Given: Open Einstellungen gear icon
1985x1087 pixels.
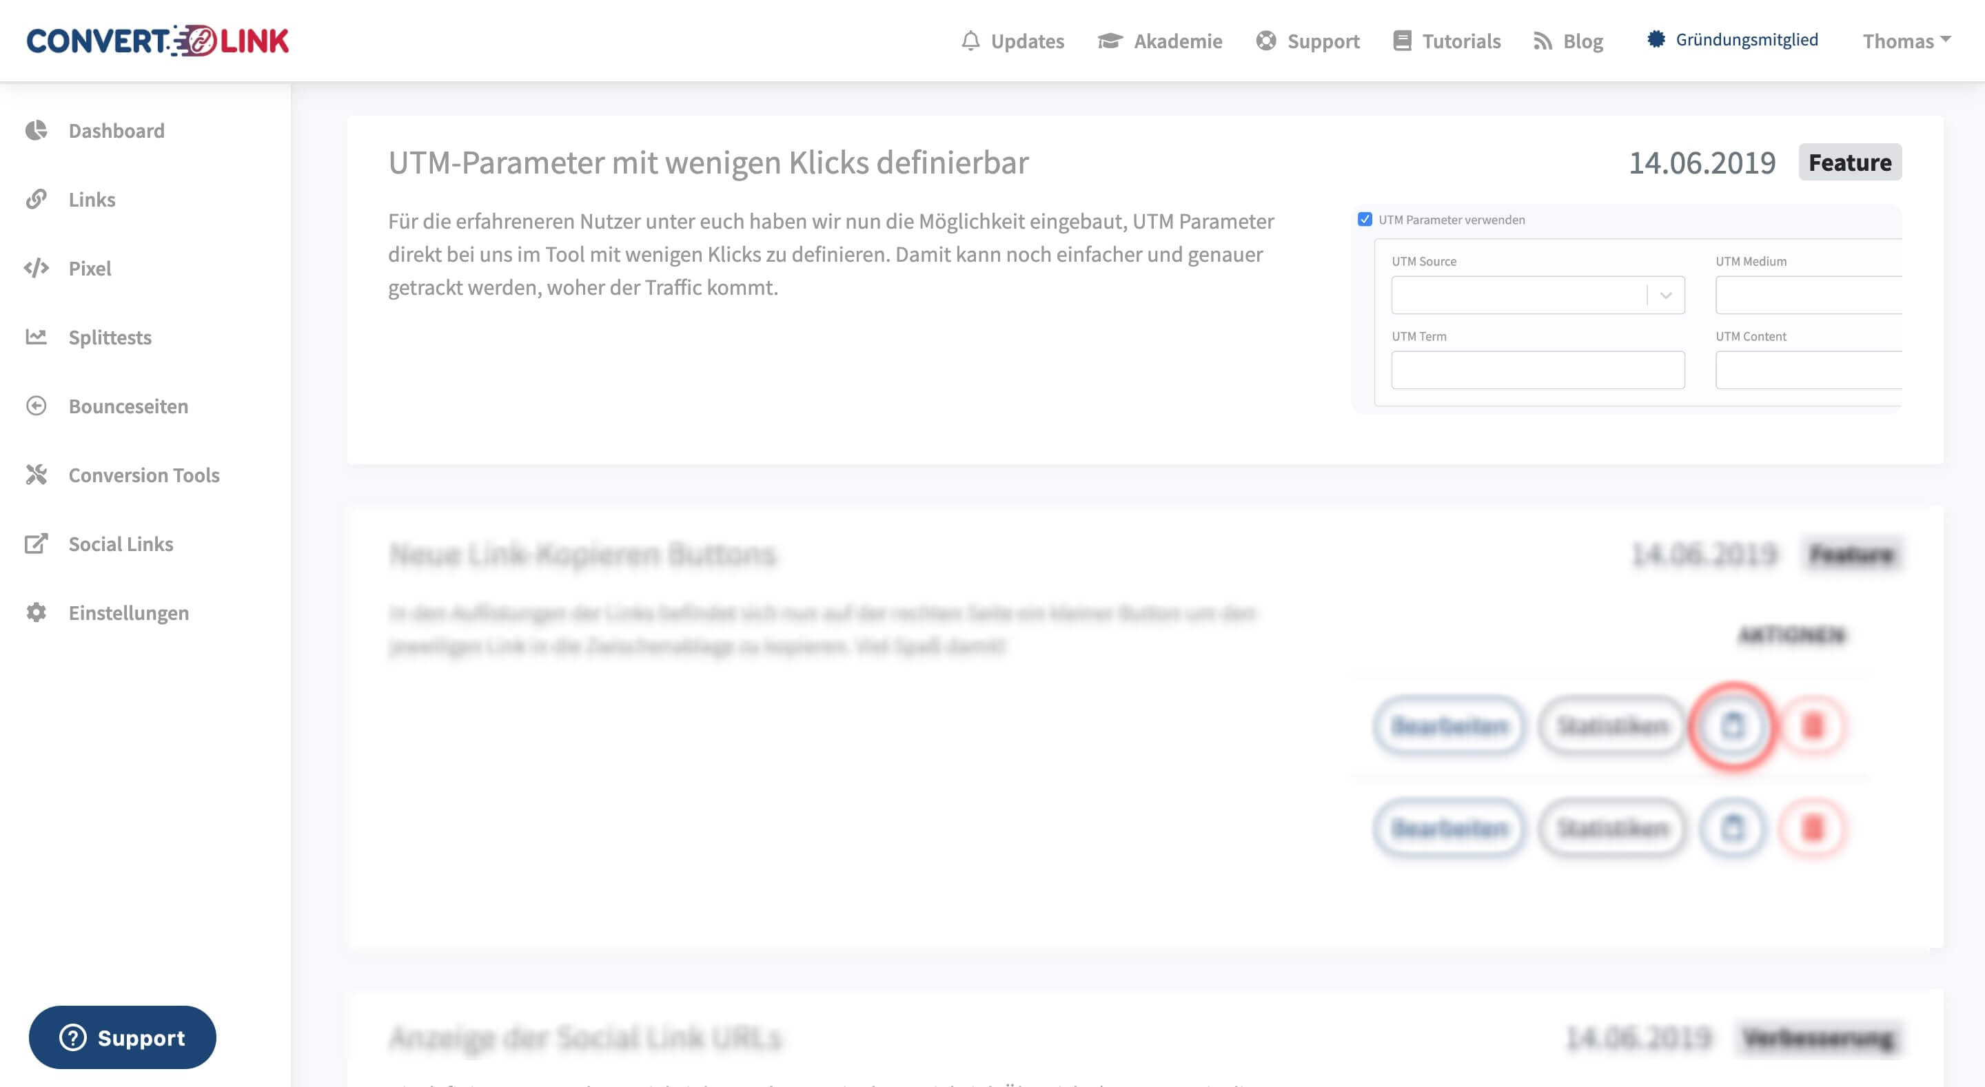Looking at the screenshot, I should [37, 612].
